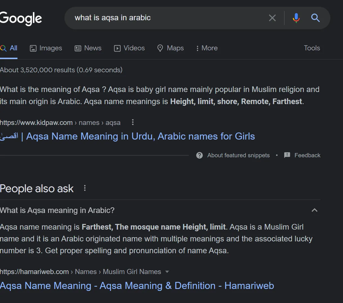Screen dimensions: 343x303
Task: Open Aqsa Name Meaning Hamariweb link
Action: click(x=137, y=286)
